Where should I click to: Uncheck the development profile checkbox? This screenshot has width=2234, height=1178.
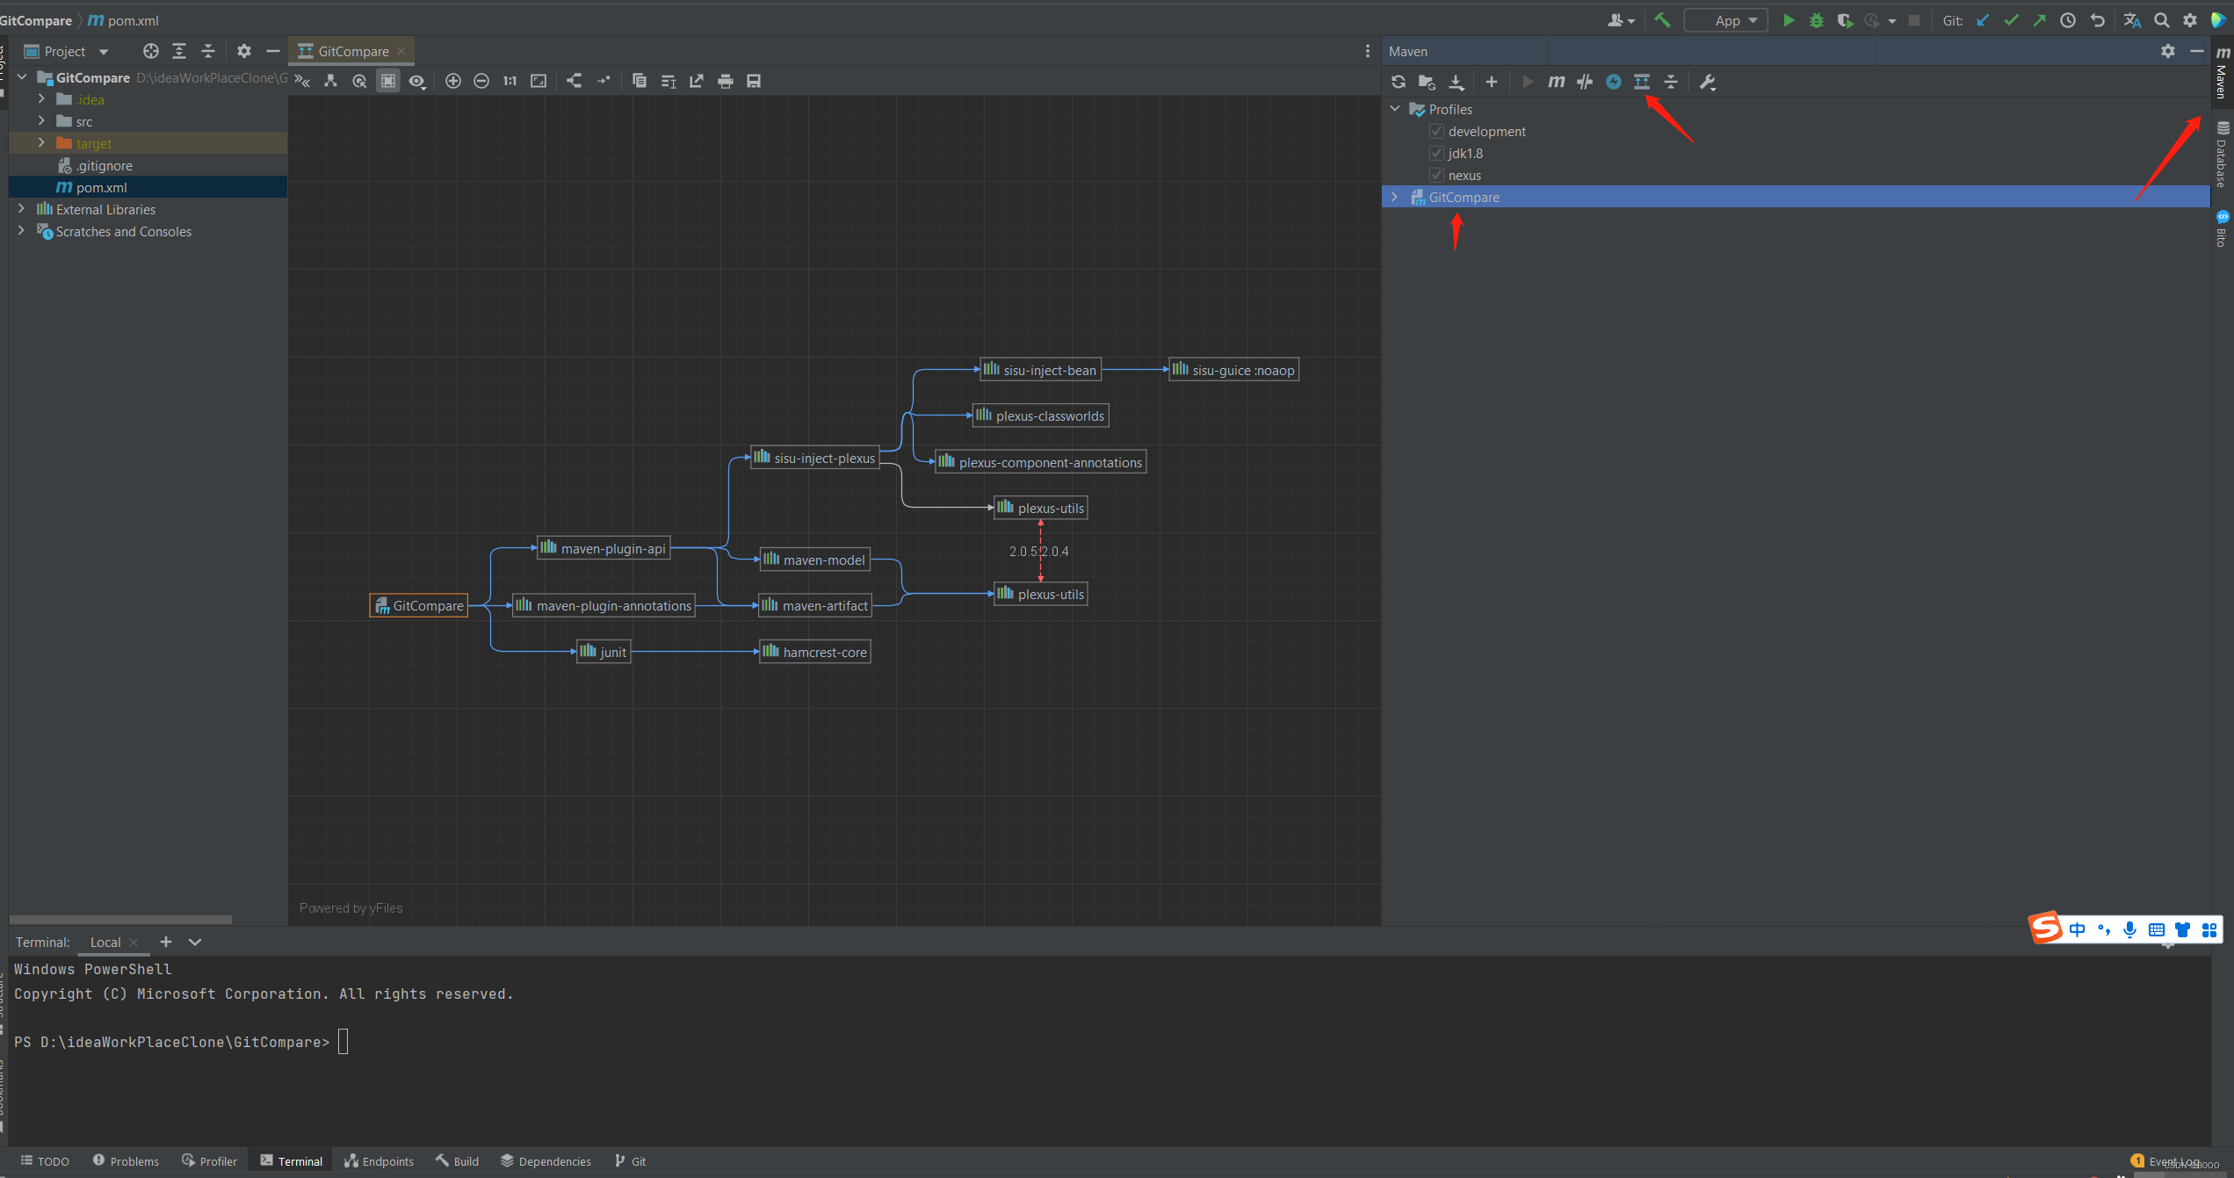1437,131
